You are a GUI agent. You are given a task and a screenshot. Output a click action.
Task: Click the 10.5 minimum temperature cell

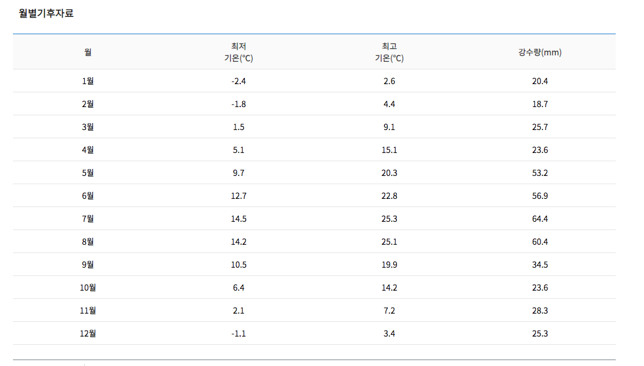(238, 265)
